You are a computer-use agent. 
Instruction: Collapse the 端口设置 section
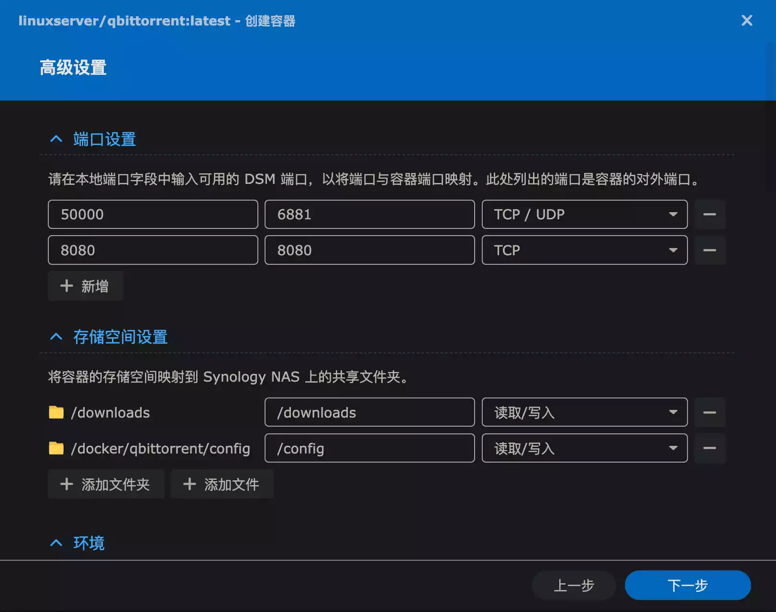click(56, 139)
